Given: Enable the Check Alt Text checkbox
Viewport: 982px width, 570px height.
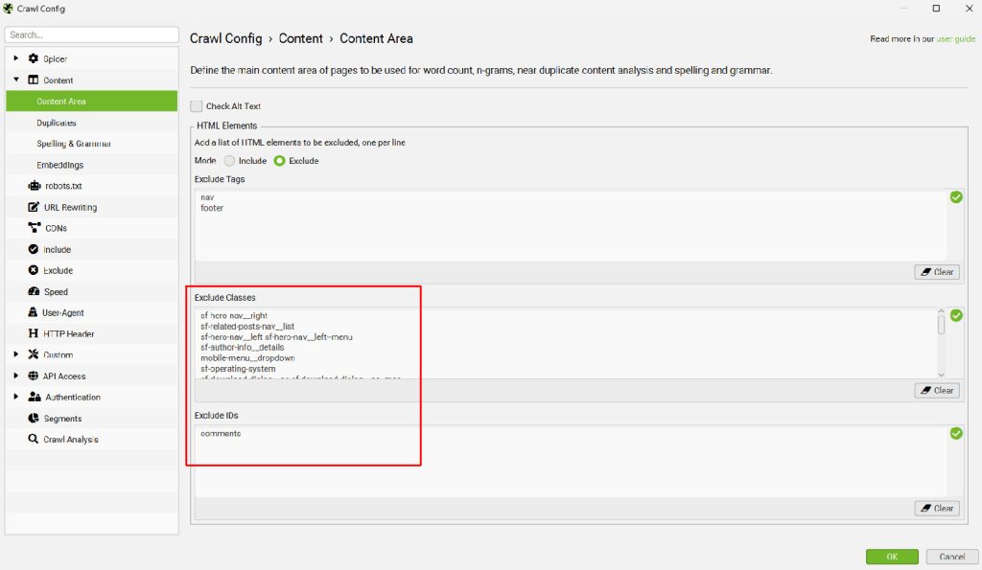Looking at the screenshot, I should 197,105.
